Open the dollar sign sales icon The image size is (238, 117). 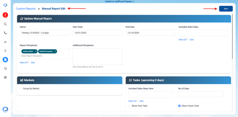point(5,50)
